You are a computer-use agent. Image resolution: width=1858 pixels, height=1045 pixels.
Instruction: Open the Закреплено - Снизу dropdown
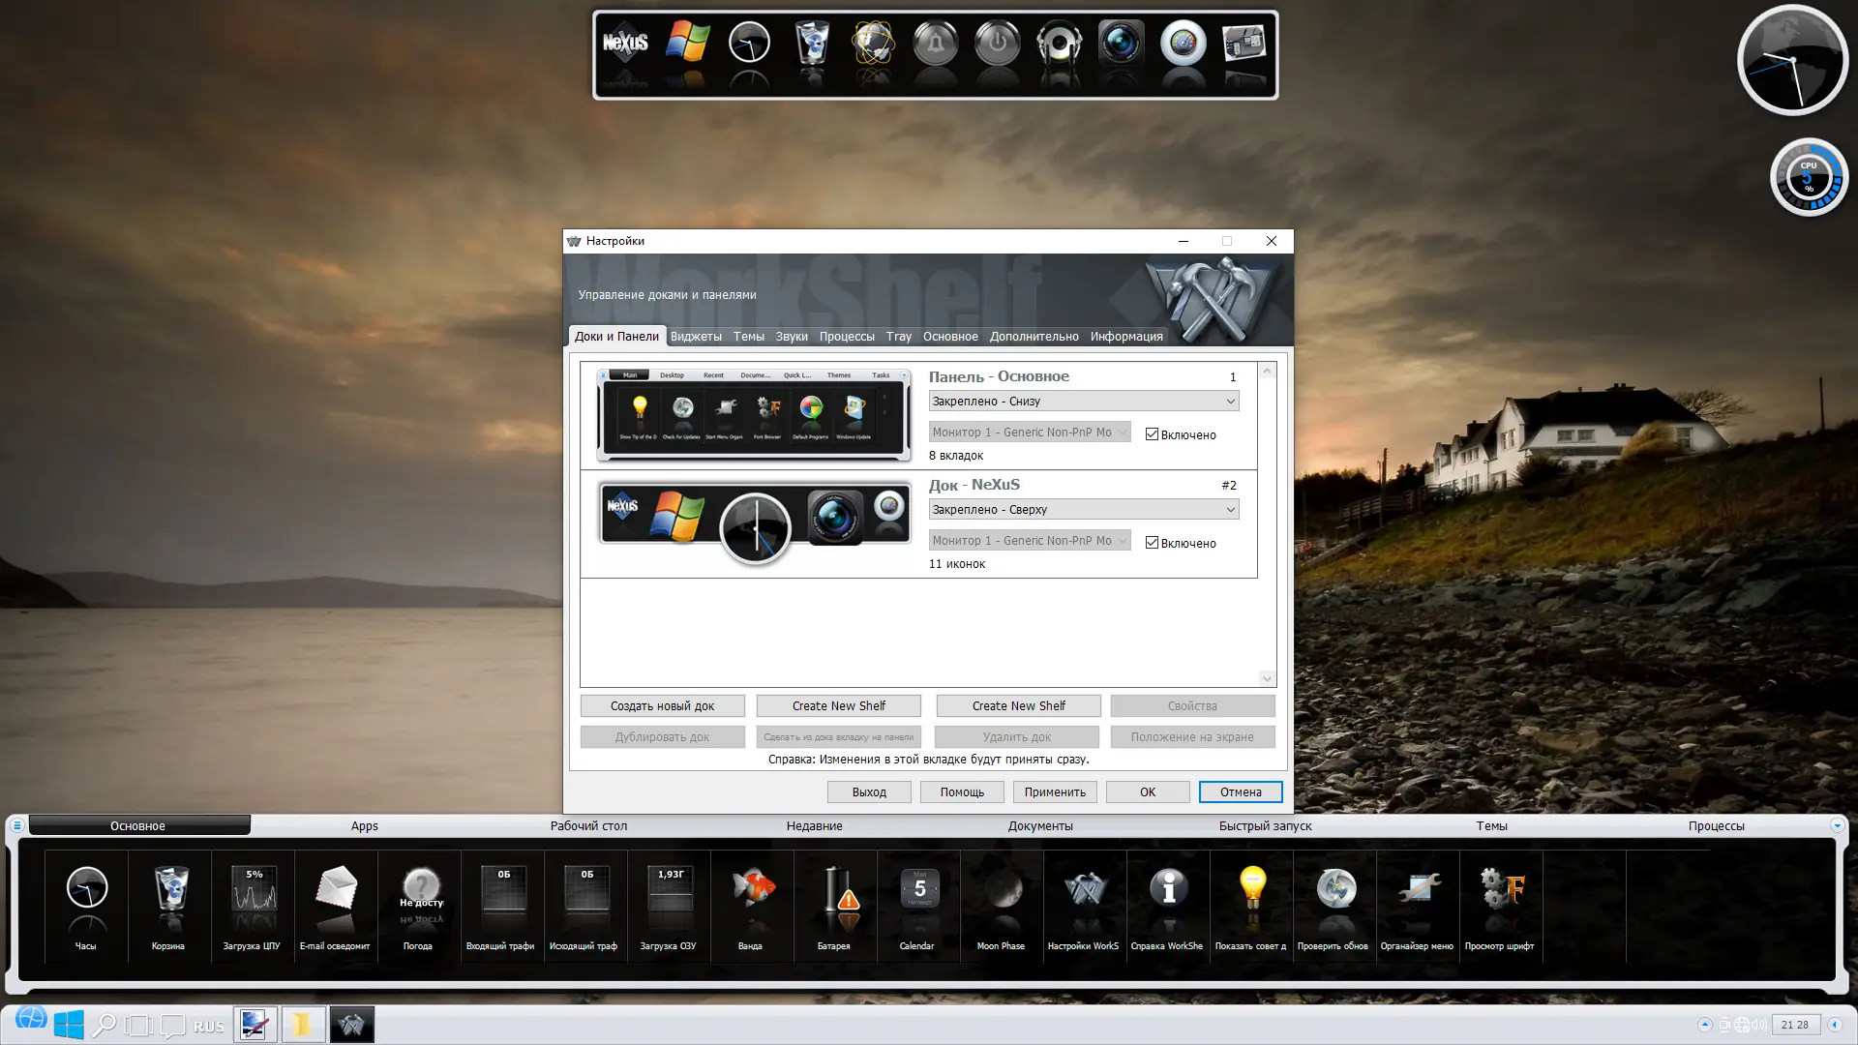pos(1083,402)
